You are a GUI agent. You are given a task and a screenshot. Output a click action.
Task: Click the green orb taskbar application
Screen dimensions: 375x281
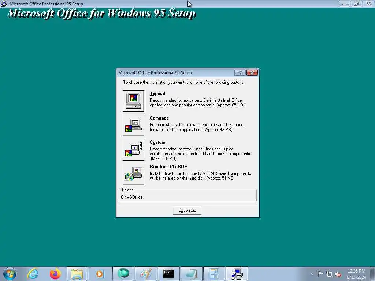[x=123, y=274]
